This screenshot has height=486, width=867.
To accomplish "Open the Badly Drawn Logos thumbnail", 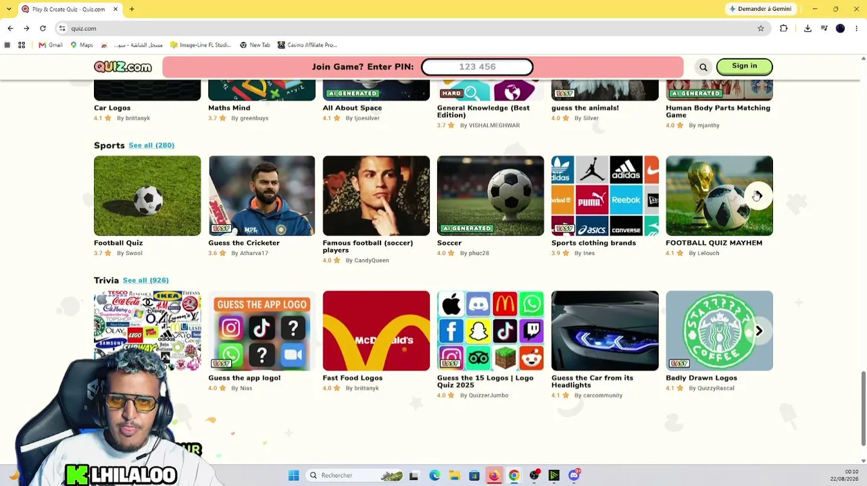I will (719, 331).
